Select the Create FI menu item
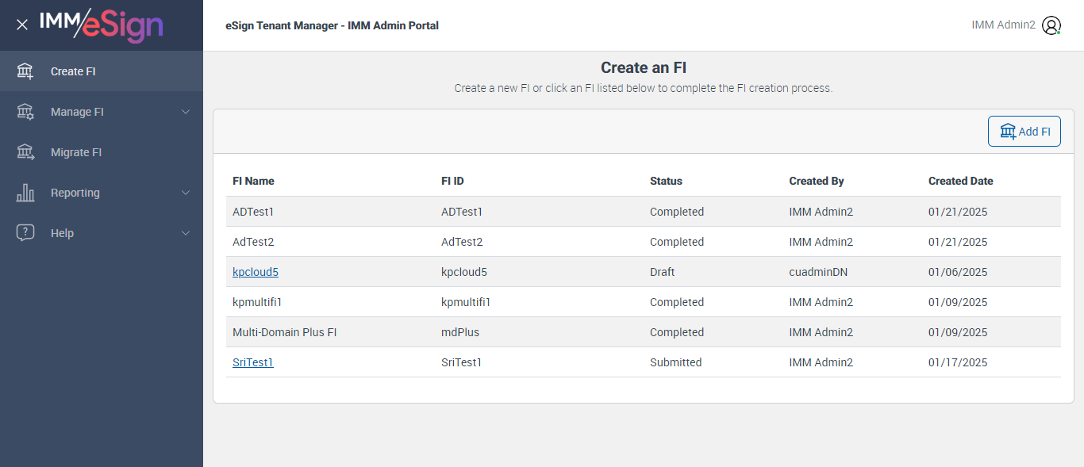 [73, 71]
